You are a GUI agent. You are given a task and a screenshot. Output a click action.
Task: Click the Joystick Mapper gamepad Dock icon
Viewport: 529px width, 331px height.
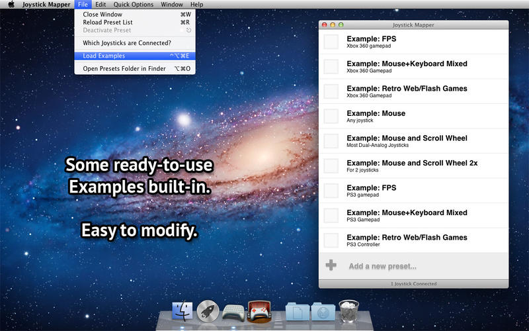259,311
